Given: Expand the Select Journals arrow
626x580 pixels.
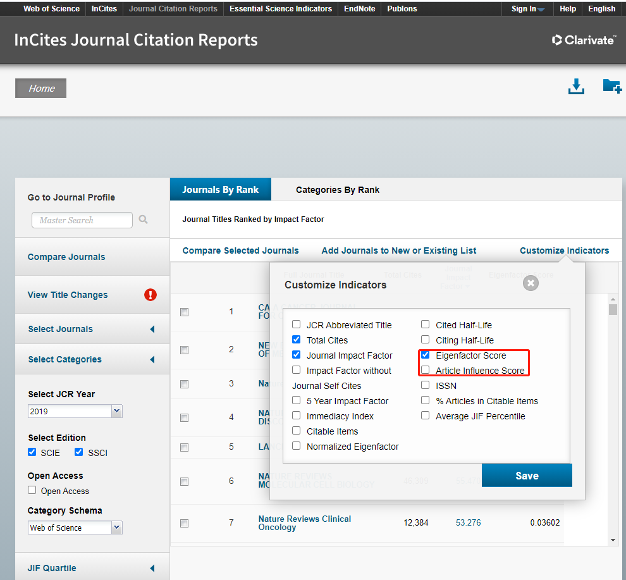Looking at the screenshot, I should tap(152, 329).
